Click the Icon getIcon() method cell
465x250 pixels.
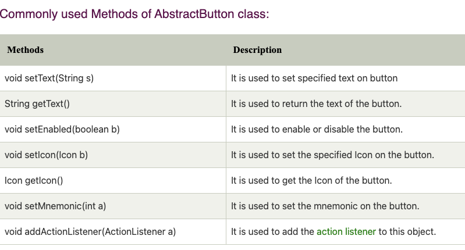(x=113, y=180)
